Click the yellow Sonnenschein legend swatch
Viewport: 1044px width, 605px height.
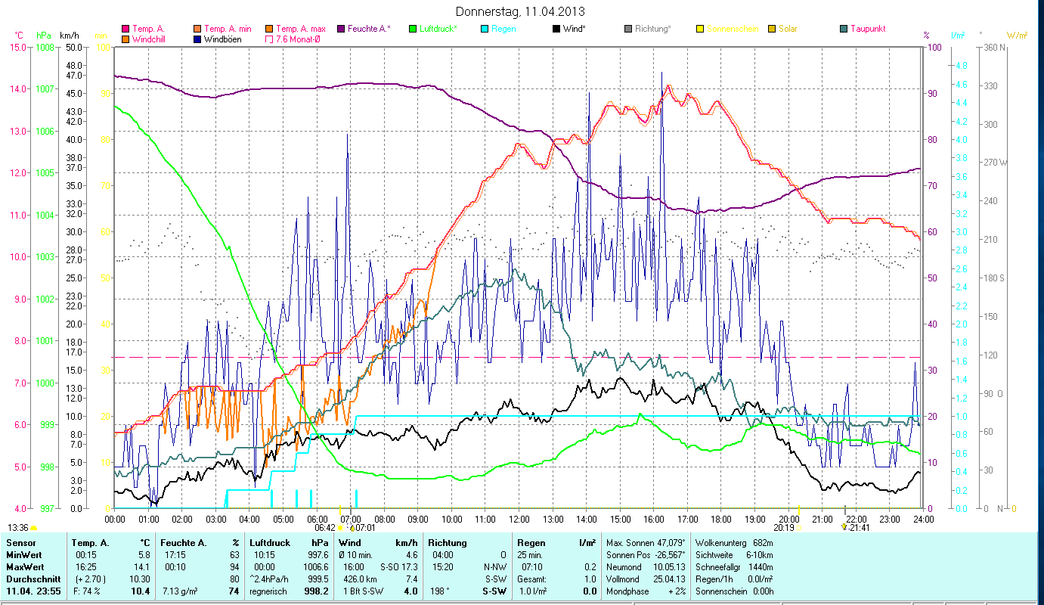(x=700, y=29)
